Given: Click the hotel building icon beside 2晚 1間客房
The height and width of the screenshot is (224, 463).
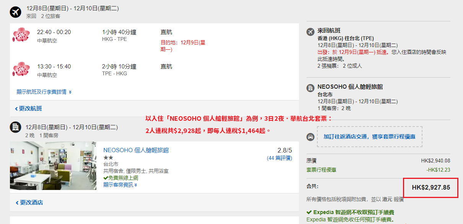Looking at the screenshot, I should (x=16, y=127).
